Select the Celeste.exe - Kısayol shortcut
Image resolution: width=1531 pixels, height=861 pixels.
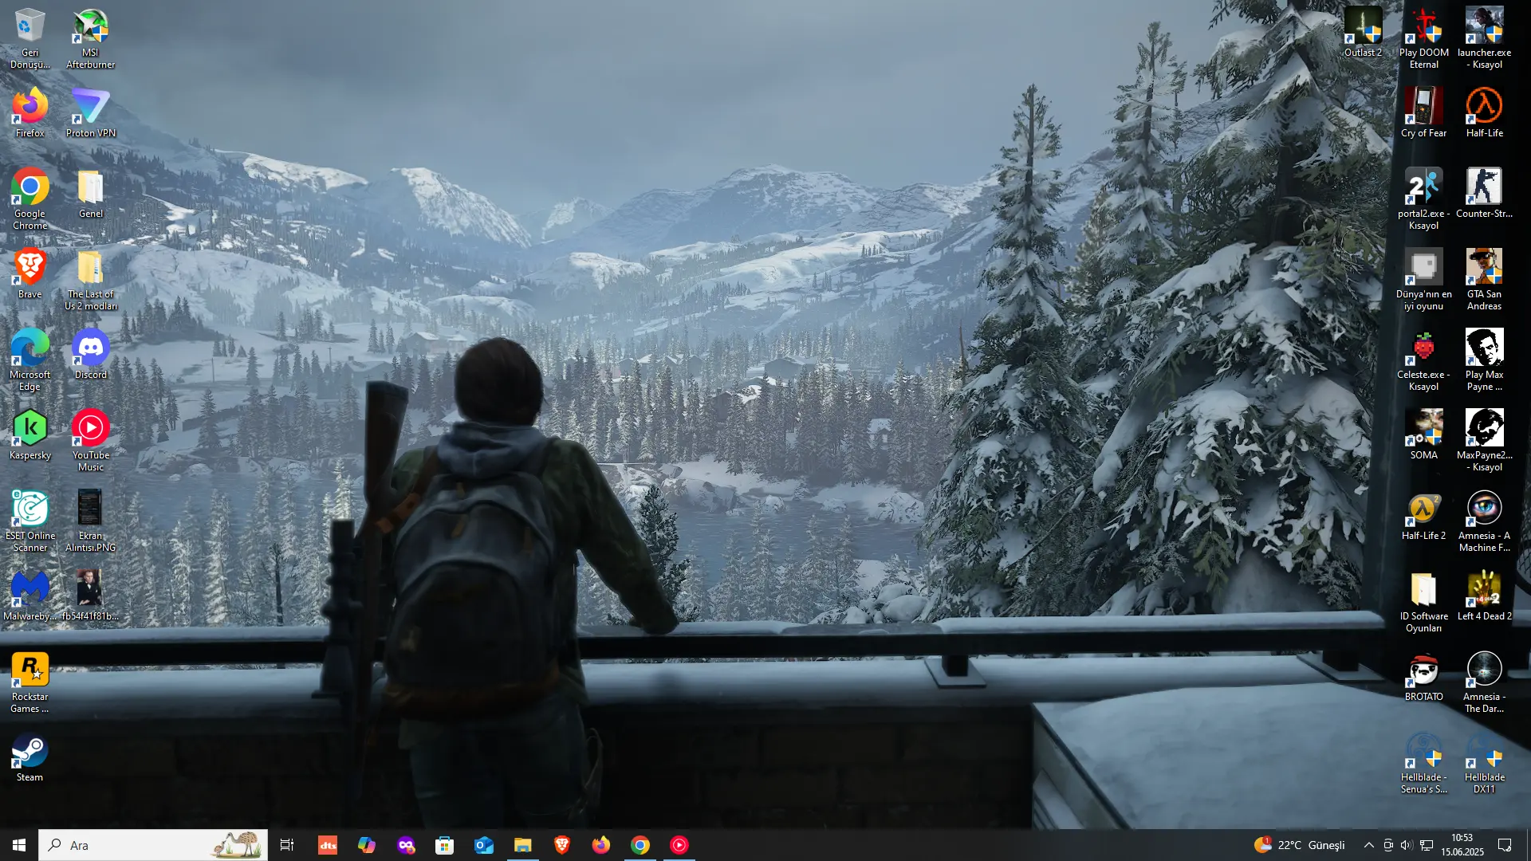click(x=1423, y=360)
